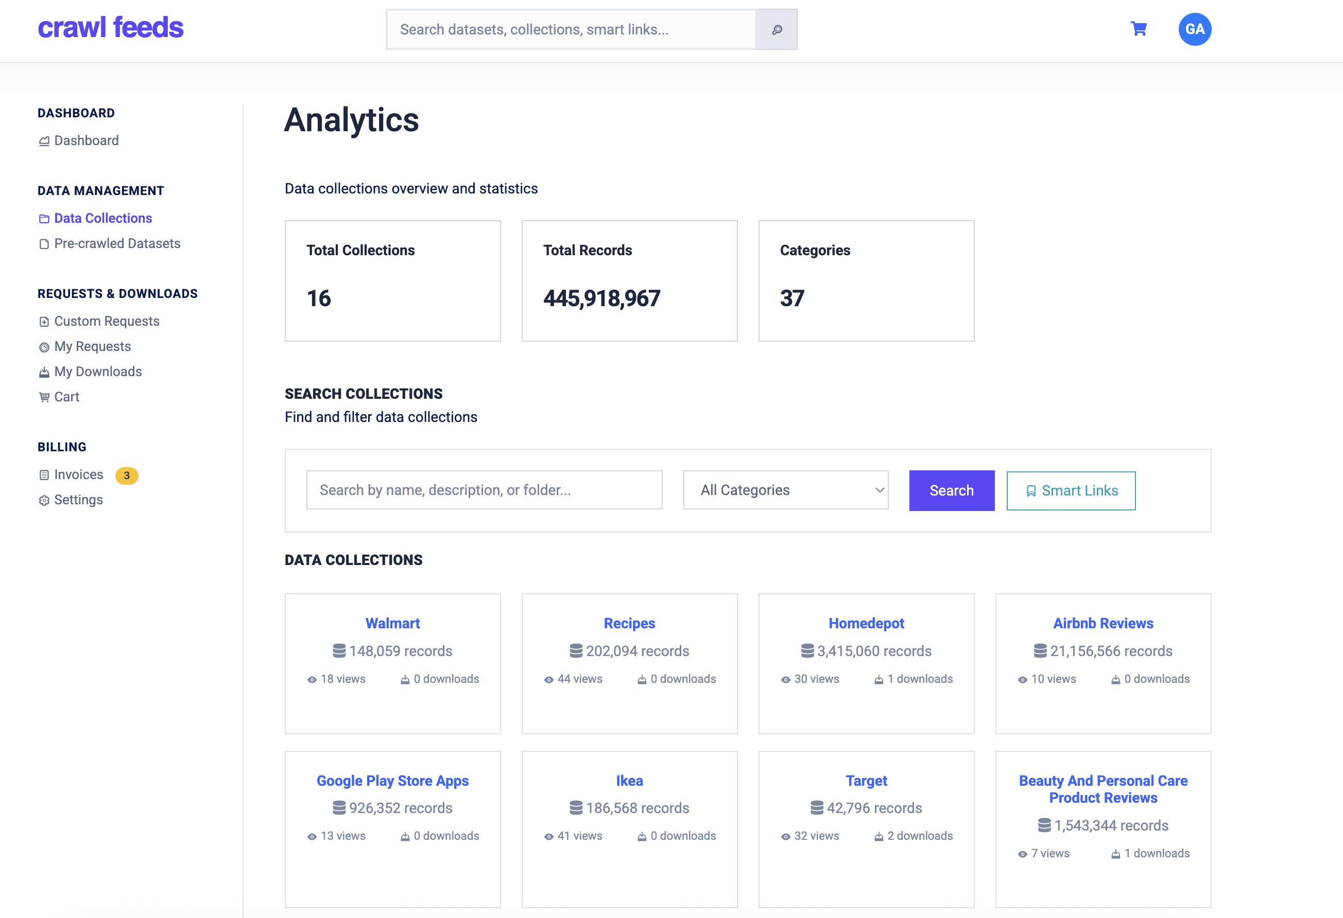Screen dimensions: 1343x918
Task: Navigate to Dashboard in the sidebar
Action: tap(86, 140)
